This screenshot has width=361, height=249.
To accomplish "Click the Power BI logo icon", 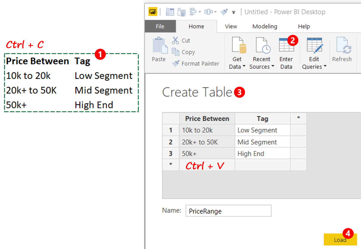I will tap(153, 12).
